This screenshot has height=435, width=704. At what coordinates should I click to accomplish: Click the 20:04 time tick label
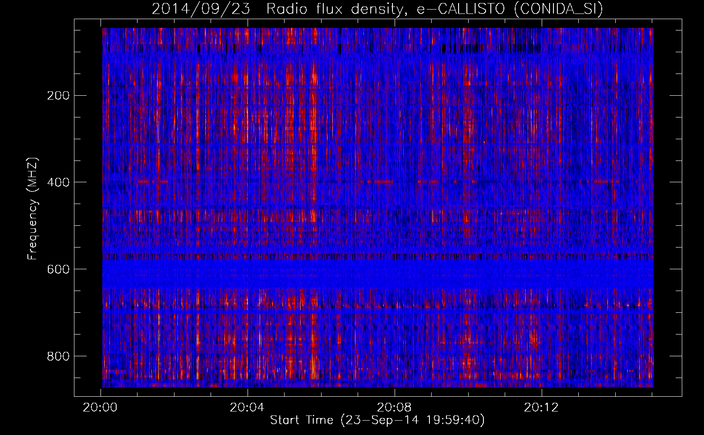point(247,408)
